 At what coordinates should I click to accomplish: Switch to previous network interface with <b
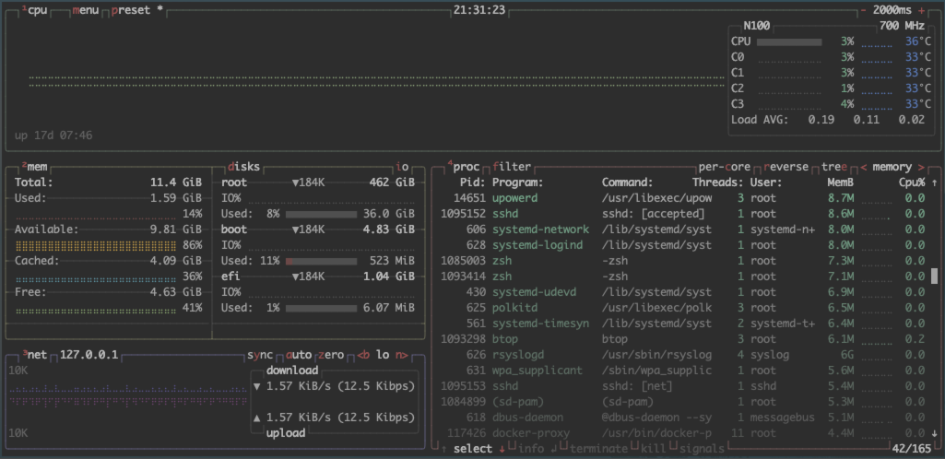pos(363,355)
